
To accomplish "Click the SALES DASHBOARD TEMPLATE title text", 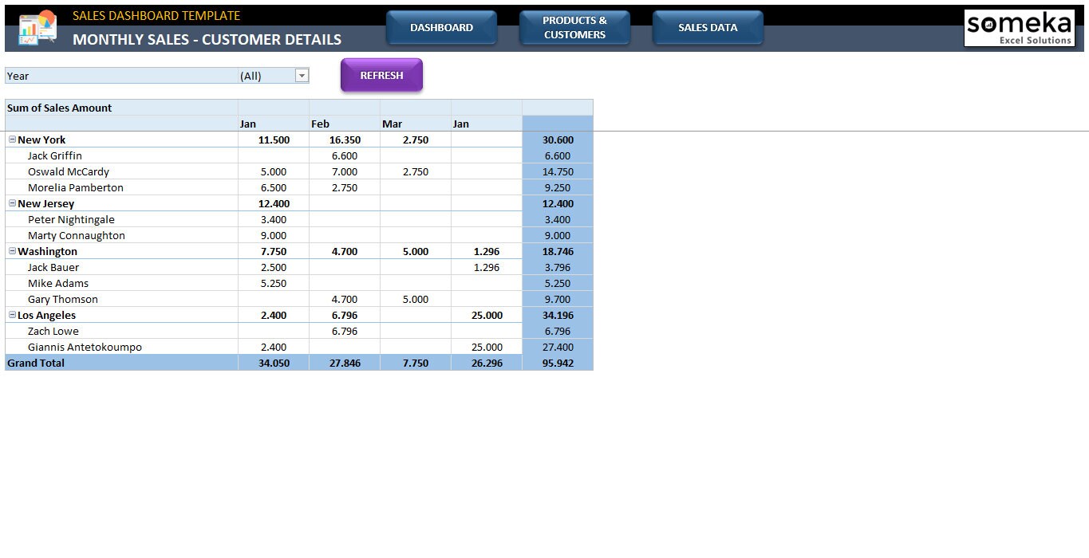I will click(156, 14).
